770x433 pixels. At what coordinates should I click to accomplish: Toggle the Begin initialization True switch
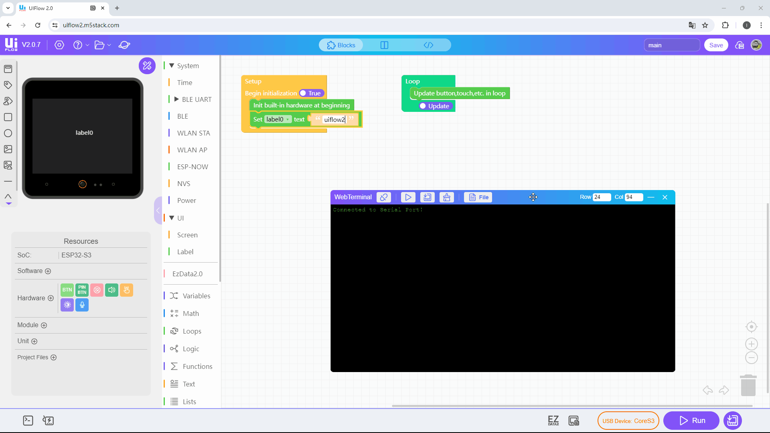coord(311,93)
